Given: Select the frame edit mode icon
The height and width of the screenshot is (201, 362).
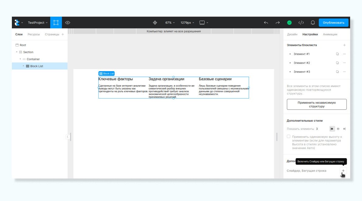Looking at the screenshot, I should pos(56,23).
